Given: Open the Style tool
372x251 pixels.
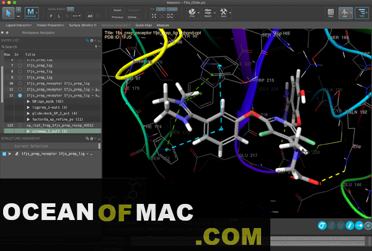Looking at the screenshot, I should tap(192, 12).
